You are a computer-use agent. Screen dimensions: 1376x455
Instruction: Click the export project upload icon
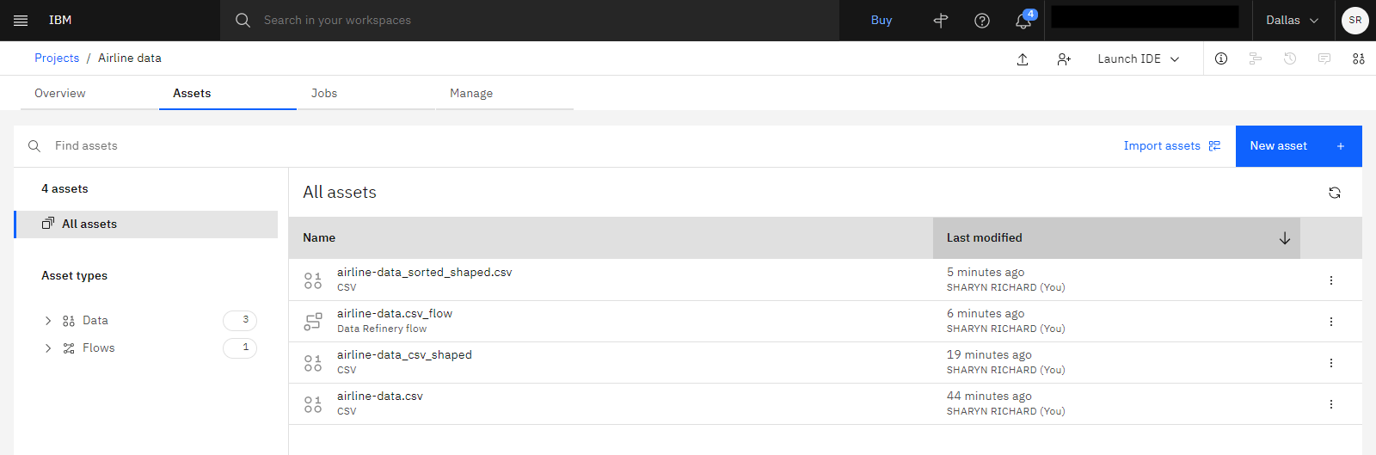1023,58
